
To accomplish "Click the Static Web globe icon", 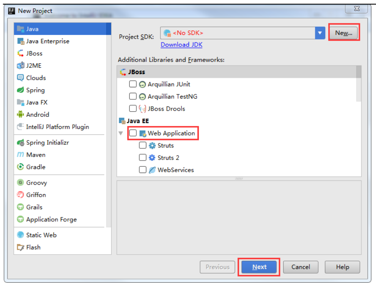I will click(21, 235).
